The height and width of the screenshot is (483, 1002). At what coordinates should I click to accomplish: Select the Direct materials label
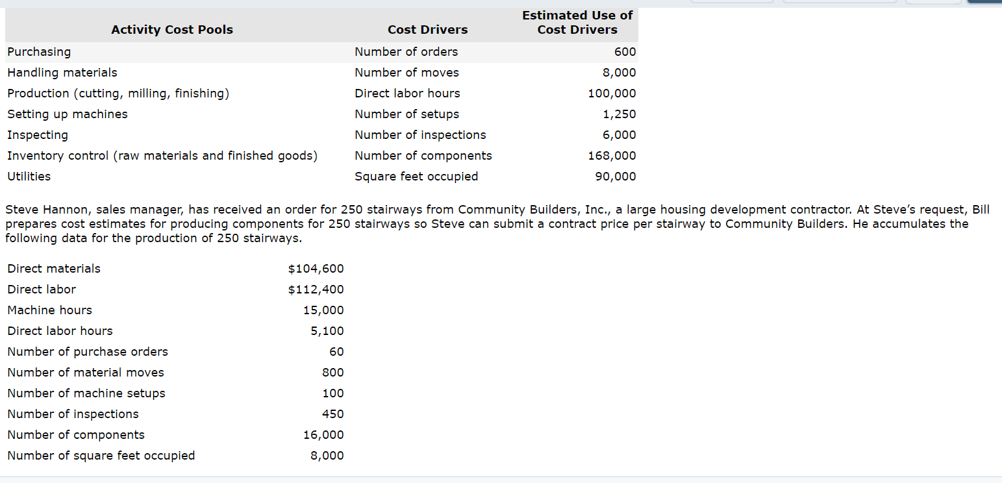pyautogui.click(x=54, y=268)
